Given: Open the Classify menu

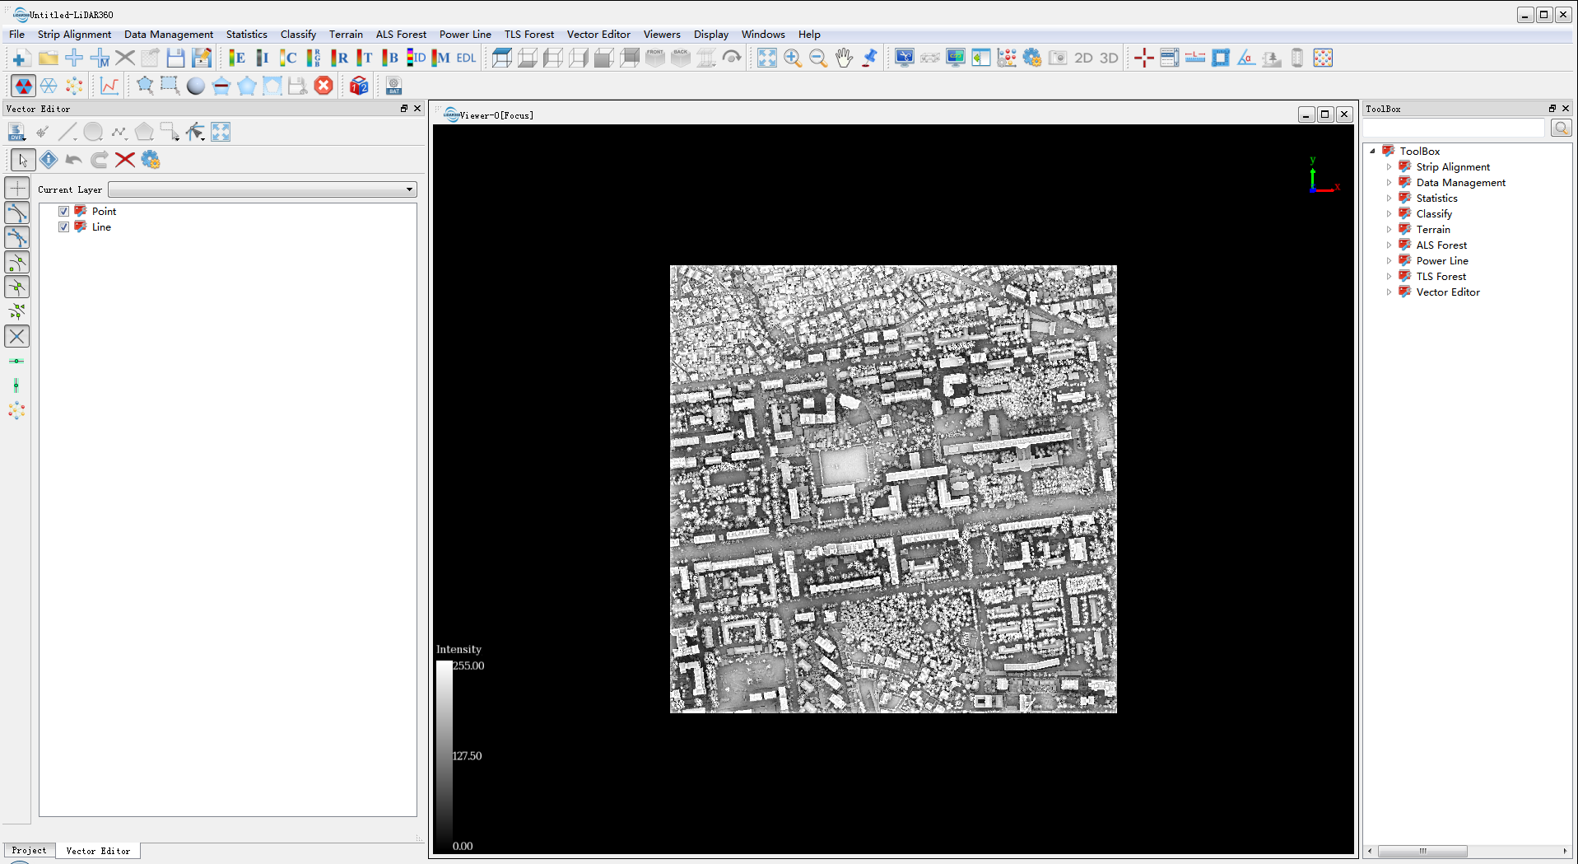Looking at the screenshot, I should pos(297,34).
